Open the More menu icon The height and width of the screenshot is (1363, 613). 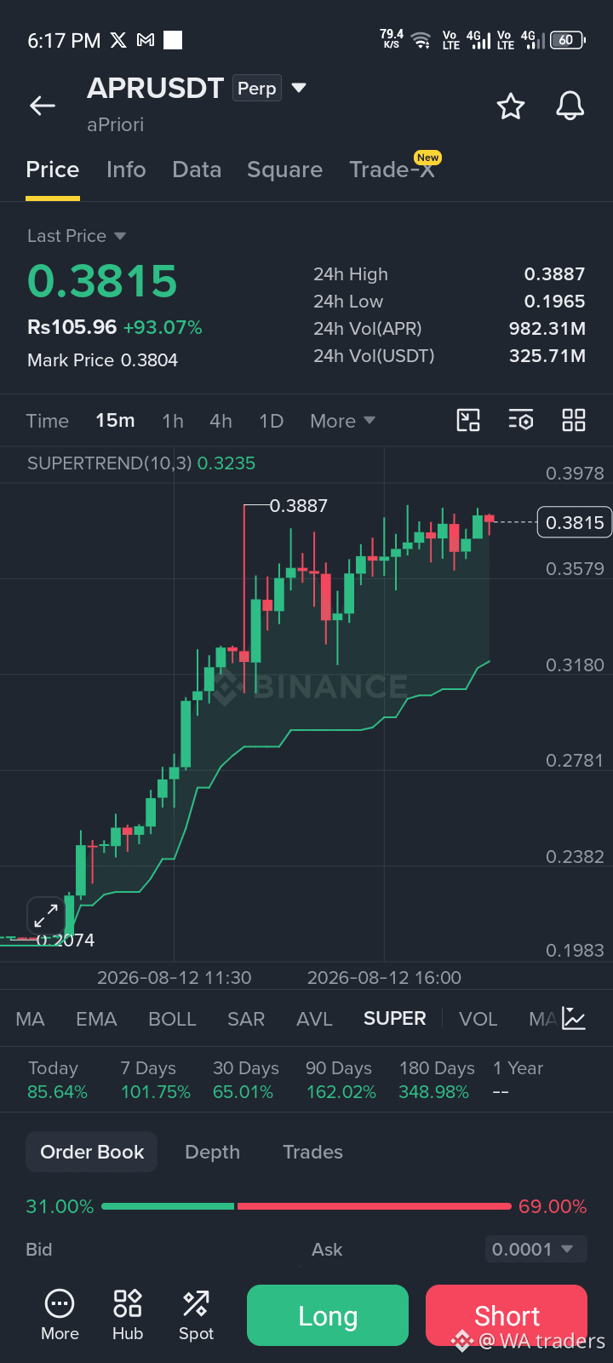click(60, 1316)
